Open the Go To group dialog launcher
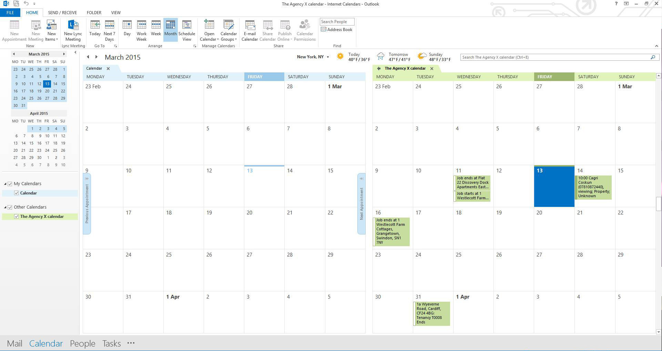Image resolution: width=662 pixels, height=351 pixels. (115, 46)
